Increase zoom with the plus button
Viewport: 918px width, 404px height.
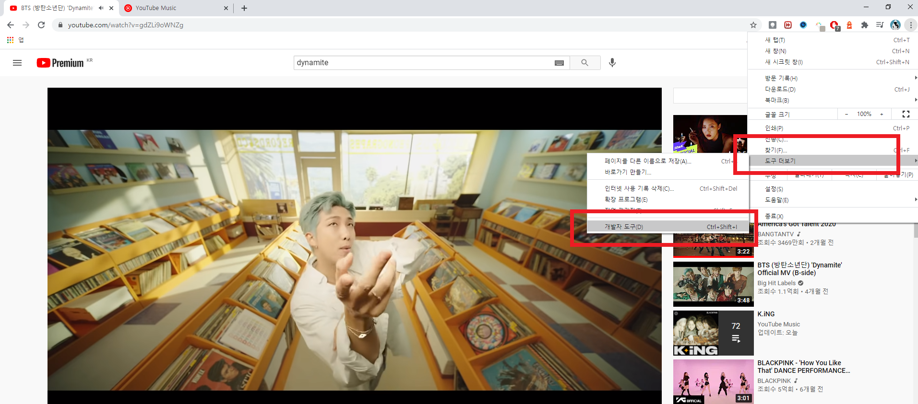tap(882, 114)
